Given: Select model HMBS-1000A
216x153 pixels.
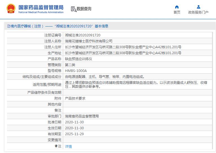Looking at the screenshot, I should point(76,71).
